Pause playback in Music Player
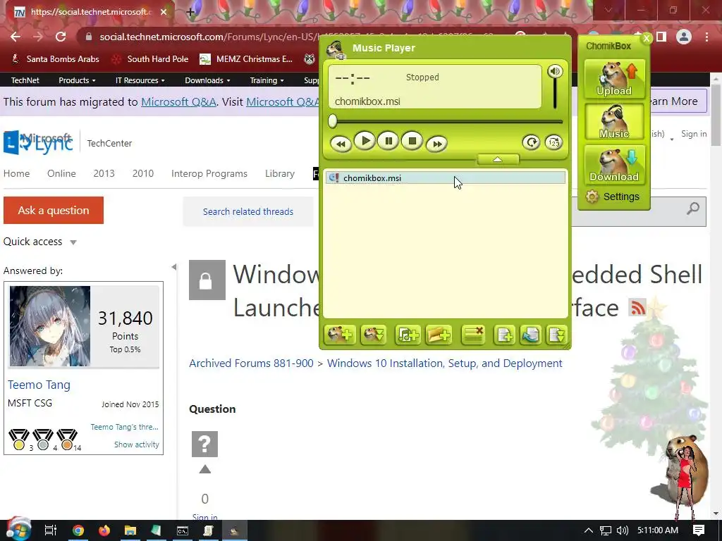This screenshot has width=722, height=541. tap(388, 141)
